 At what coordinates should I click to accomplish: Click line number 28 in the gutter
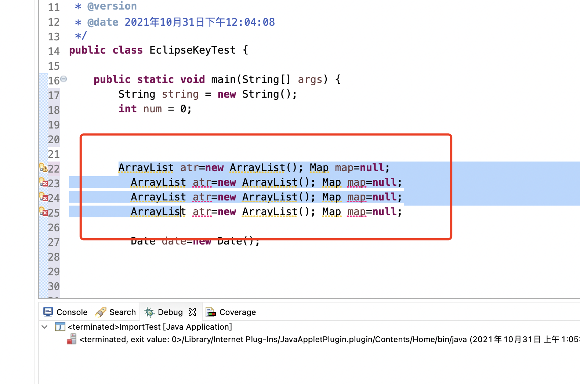pyautogui.click(x=54, y=257)
